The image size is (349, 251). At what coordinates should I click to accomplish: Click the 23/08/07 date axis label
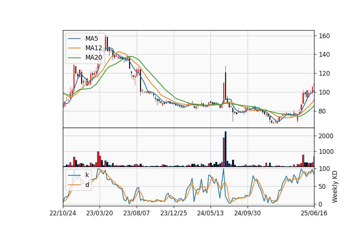click(136, 214)
